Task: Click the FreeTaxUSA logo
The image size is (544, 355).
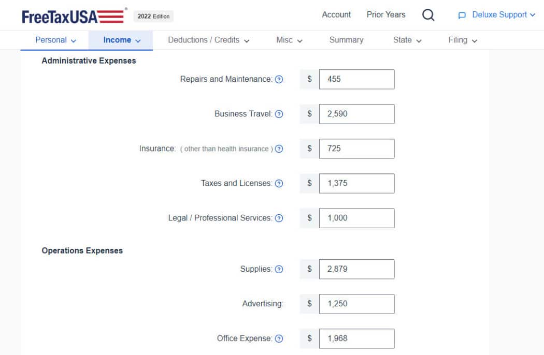Action: [x=74, y=16]
